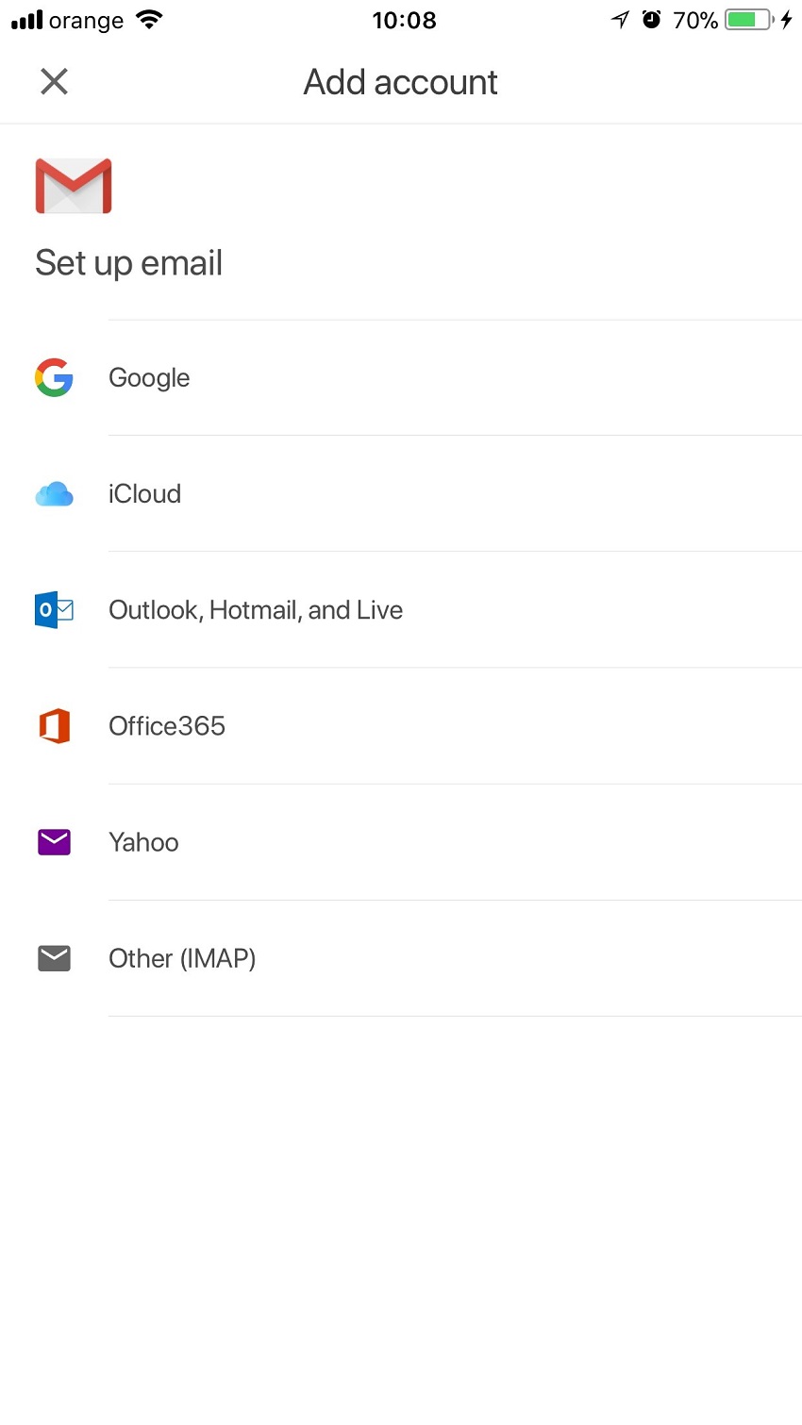Click the Google G icon
This screenshot has width=802, height=1425.
click(x=54, y=377)
